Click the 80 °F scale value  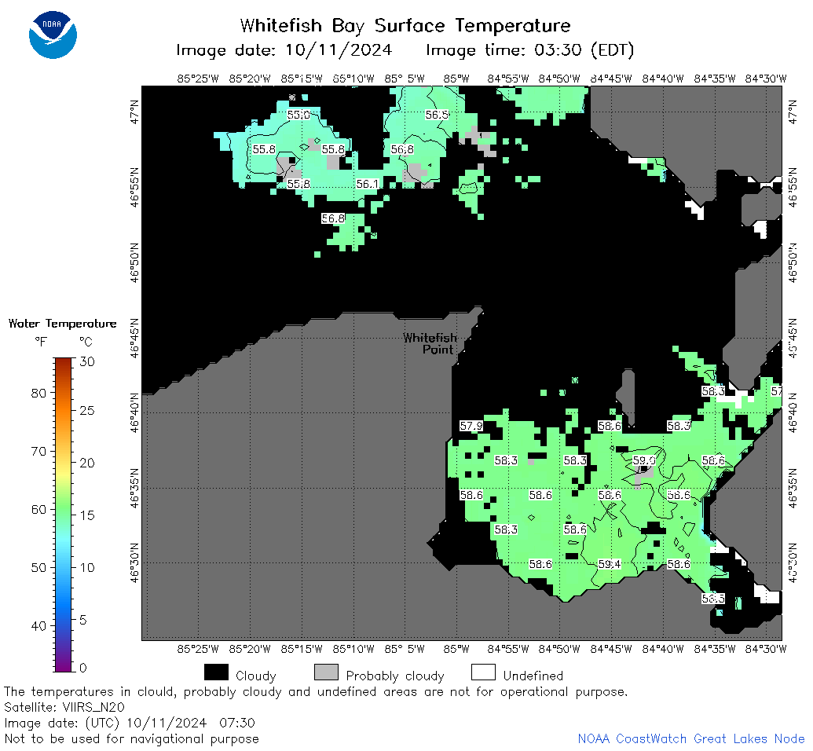coord(39,393)
